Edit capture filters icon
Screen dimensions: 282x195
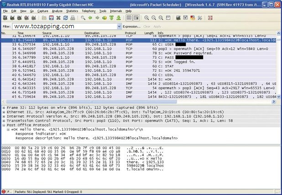(x=178, y=18)
